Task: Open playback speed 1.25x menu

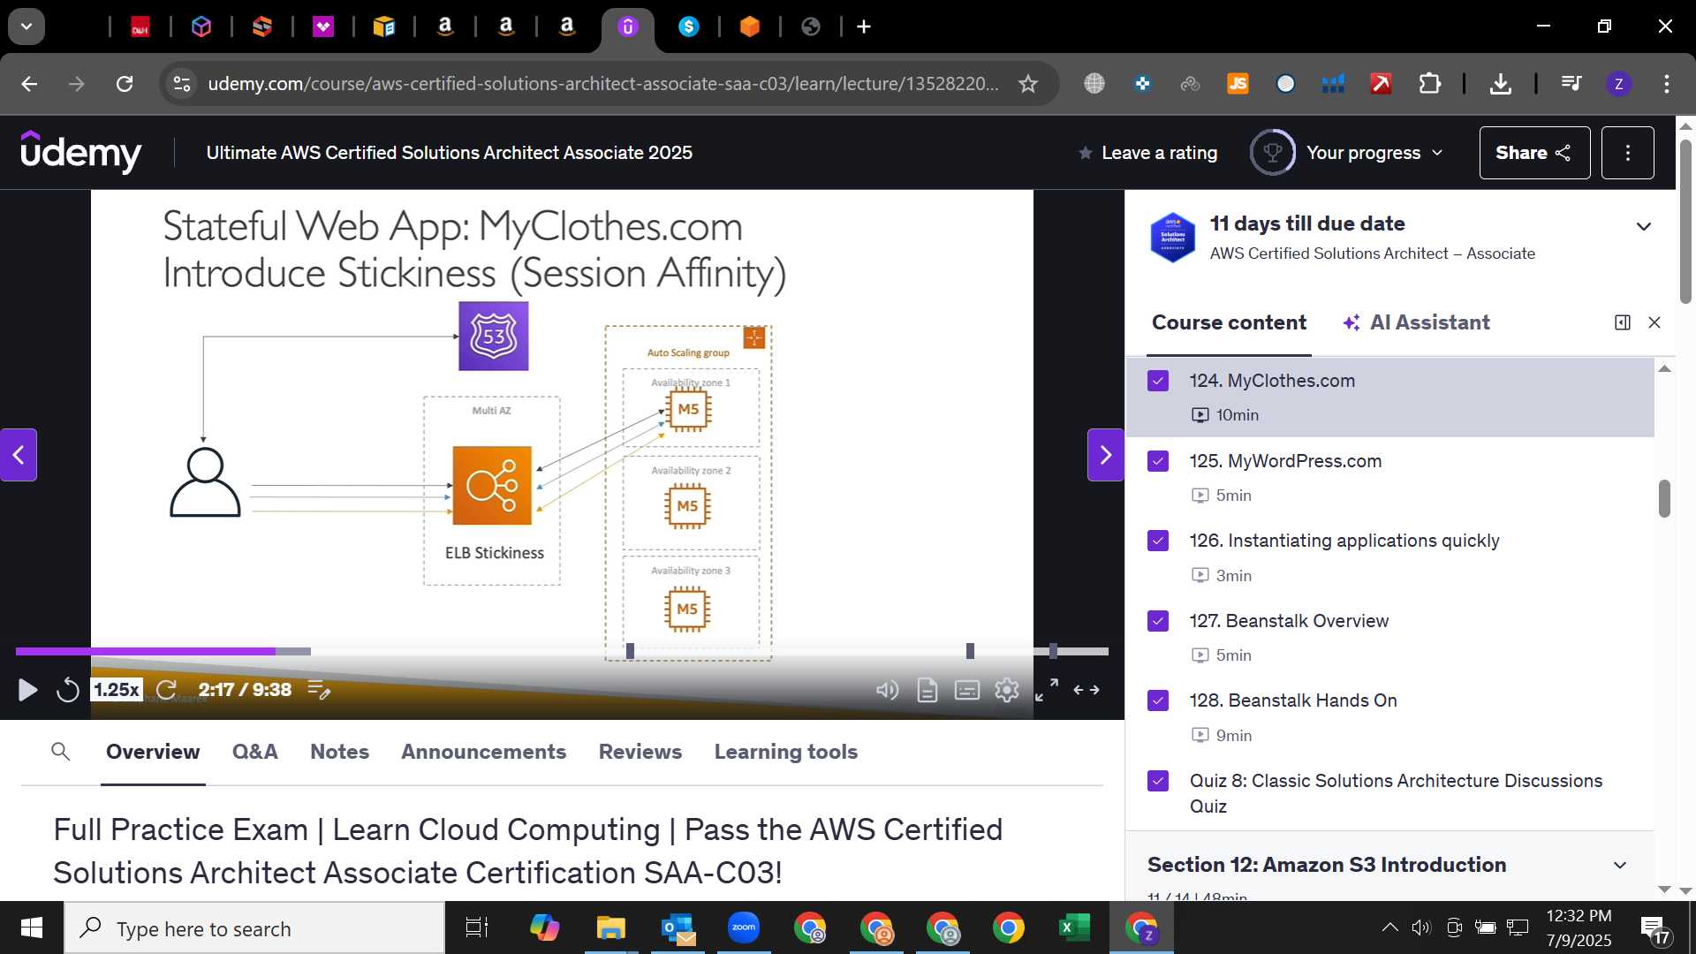Action: (x=117, y=690)
